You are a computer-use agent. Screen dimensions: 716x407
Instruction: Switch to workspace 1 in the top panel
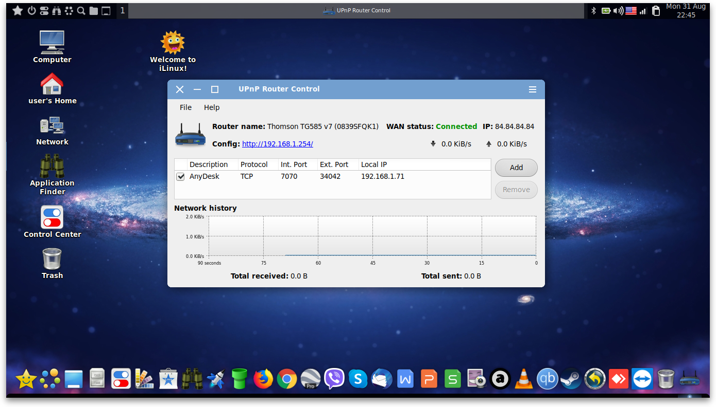(122, 10)
